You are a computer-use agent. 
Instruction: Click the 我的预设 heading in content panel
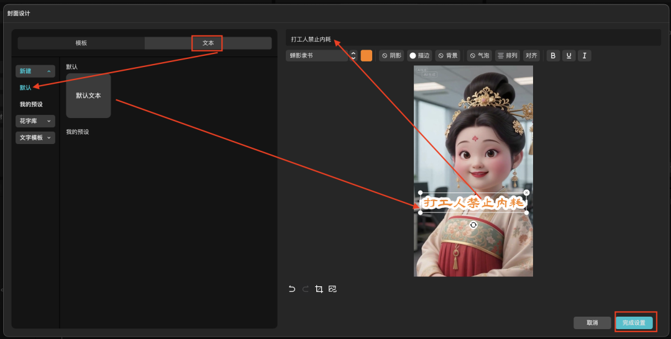[x=78, y=132]
